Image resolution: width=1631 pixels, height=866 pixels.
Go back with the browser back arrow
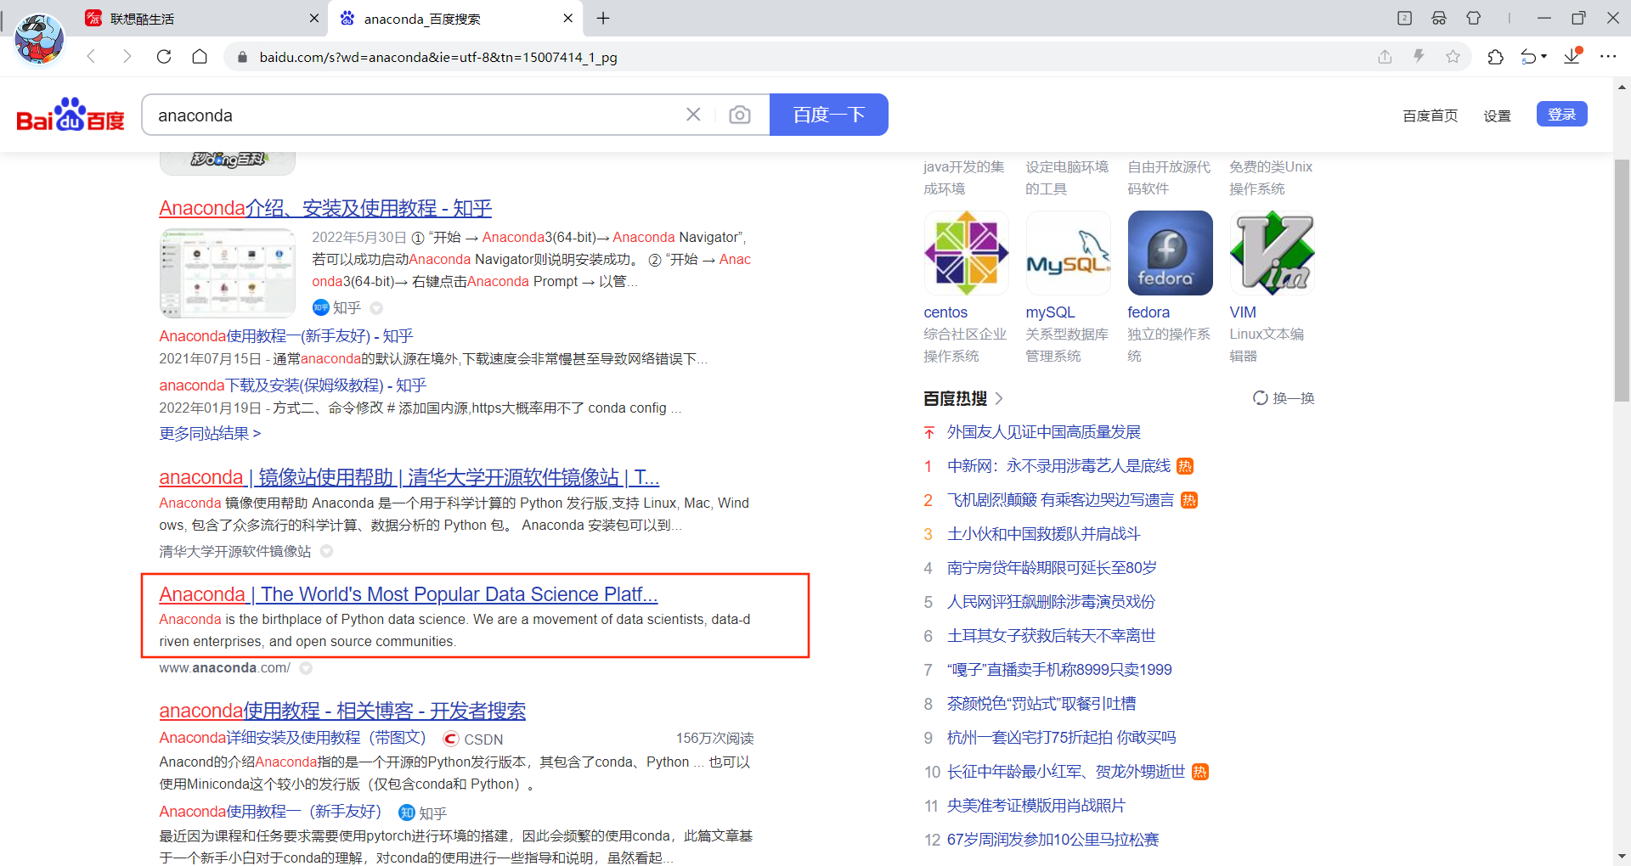click(92, 57)
